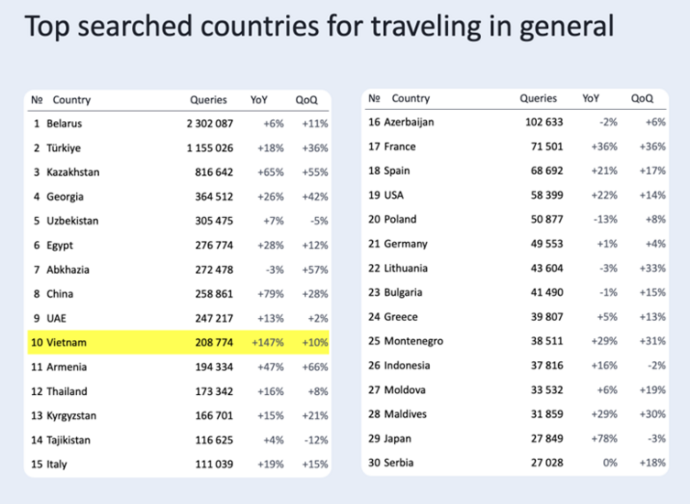Click the YoY header in right table
This screenshot has width=690, height=504.
pyautogui.click(x=591, y=98)
